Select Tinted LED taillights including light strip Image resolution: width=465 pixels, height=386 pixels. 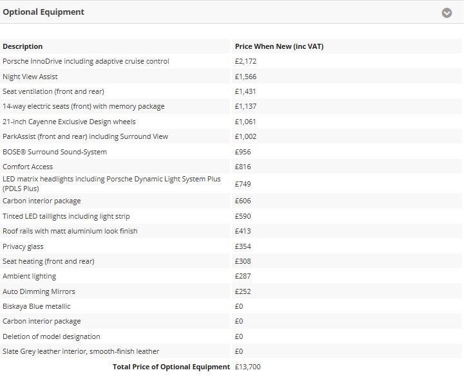pos(66,216)
